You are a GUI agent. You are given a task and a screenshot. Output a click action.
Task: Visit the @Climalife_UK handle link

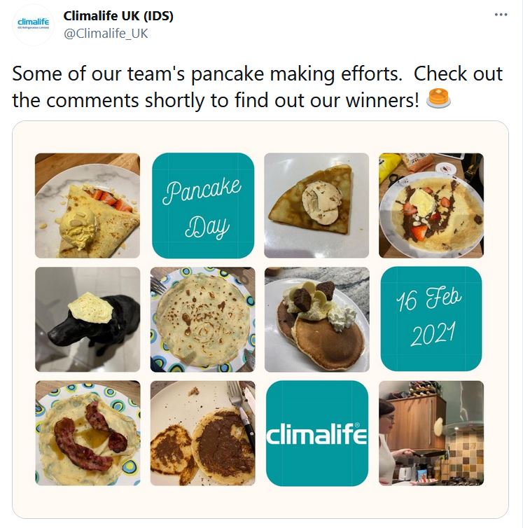106,34
